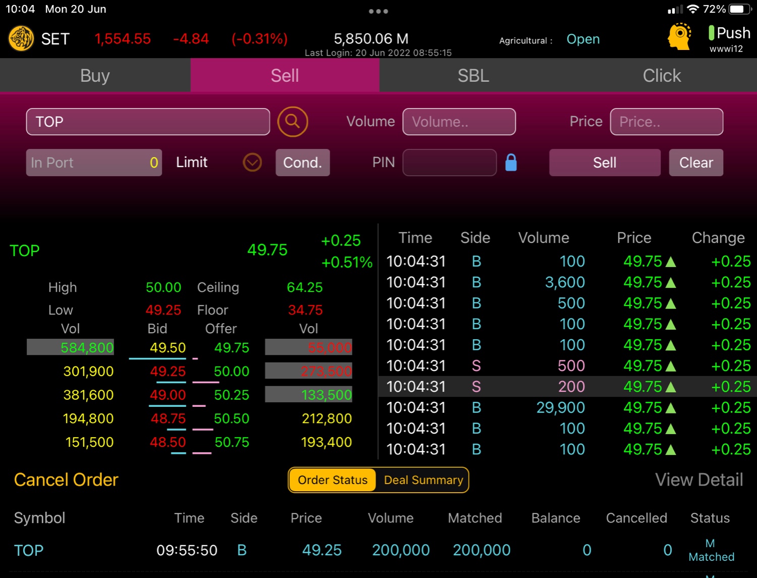Tap the ticker trade with volume 3,600
Image resolution: width=757 pixels, height=578 pixels.
coord(565,282)
